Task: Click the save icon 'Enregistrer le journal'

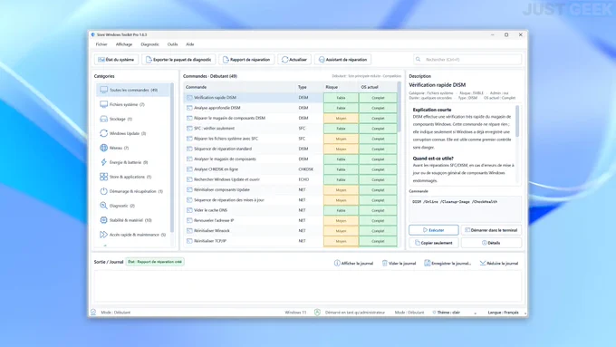Action: click(427, 264)
